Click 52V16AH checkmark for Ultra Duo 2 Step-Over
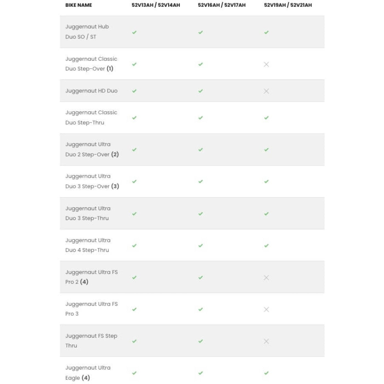 201,150
